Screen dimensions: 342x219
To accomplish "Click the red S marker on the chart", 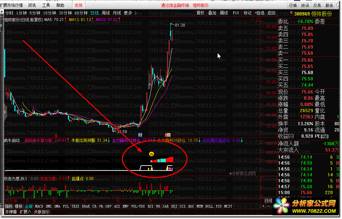I will click(56, 135).
